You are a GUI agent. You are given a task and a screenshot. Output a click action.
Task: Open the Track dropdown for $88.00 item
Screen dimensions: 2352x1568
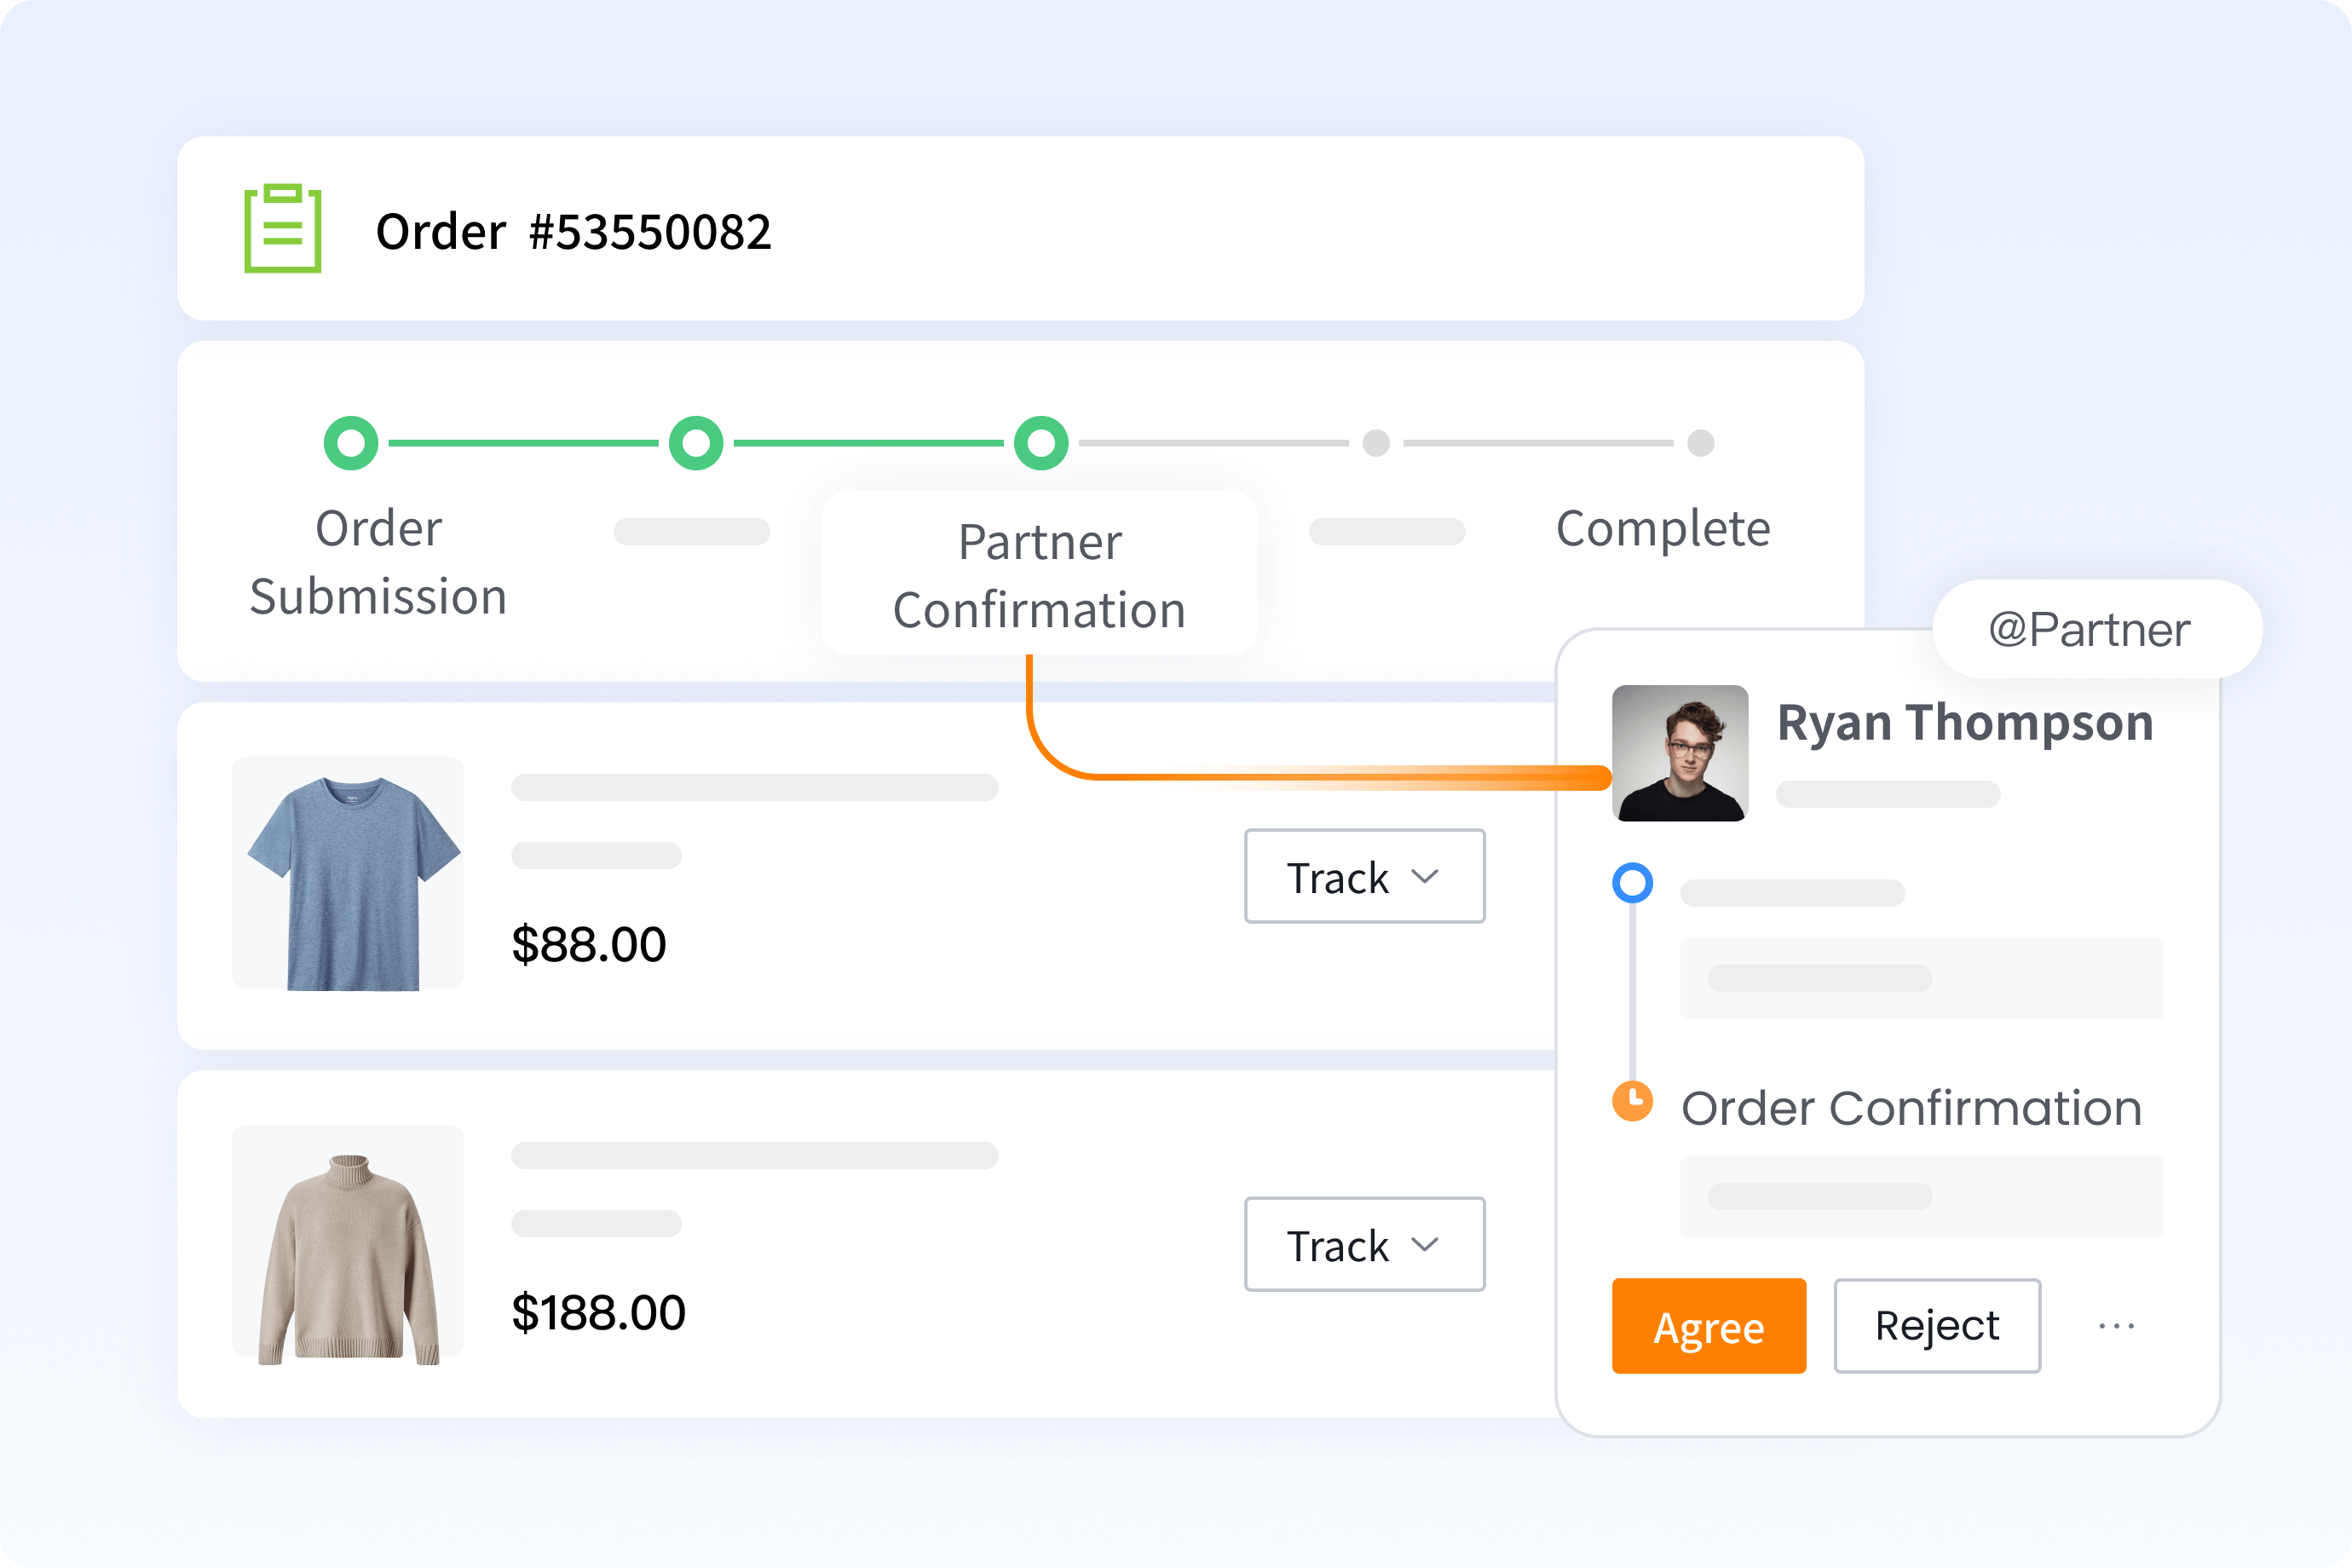[1363, 876]
